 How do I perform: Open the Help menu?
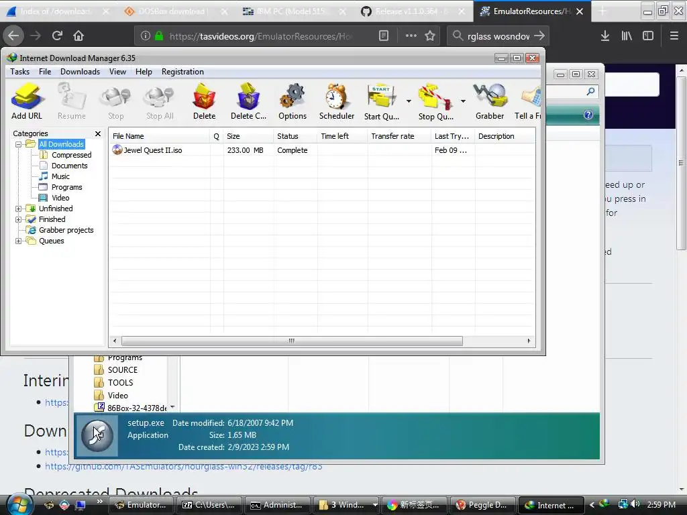(144, 72)
